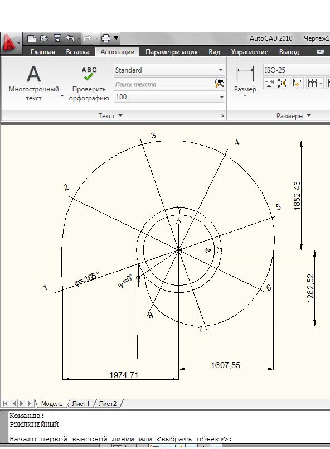This screenshot has height=449, width=330.
Task: Click the φ=0° label in drawing
Action: [125, 281]
